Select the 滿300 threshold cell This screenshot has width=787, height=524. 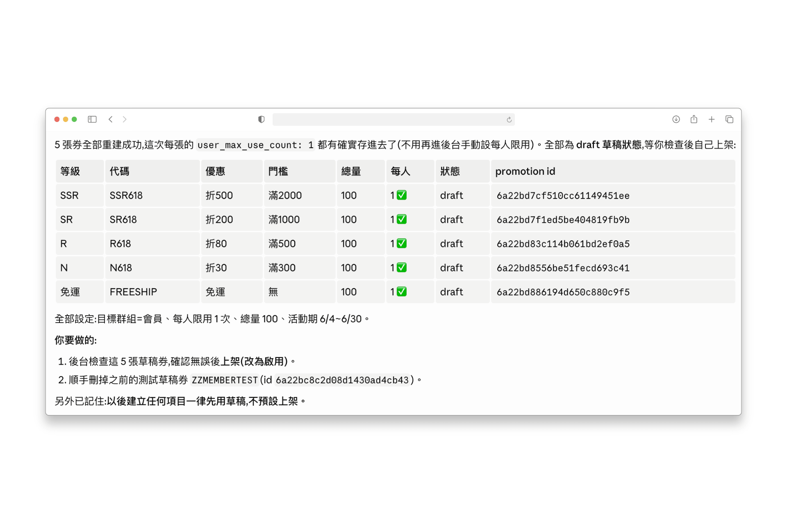coord(300,268)
